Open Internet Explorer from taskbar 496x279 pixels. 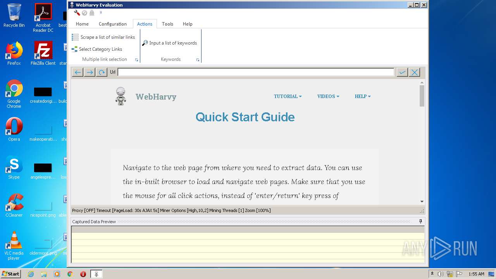31,274
